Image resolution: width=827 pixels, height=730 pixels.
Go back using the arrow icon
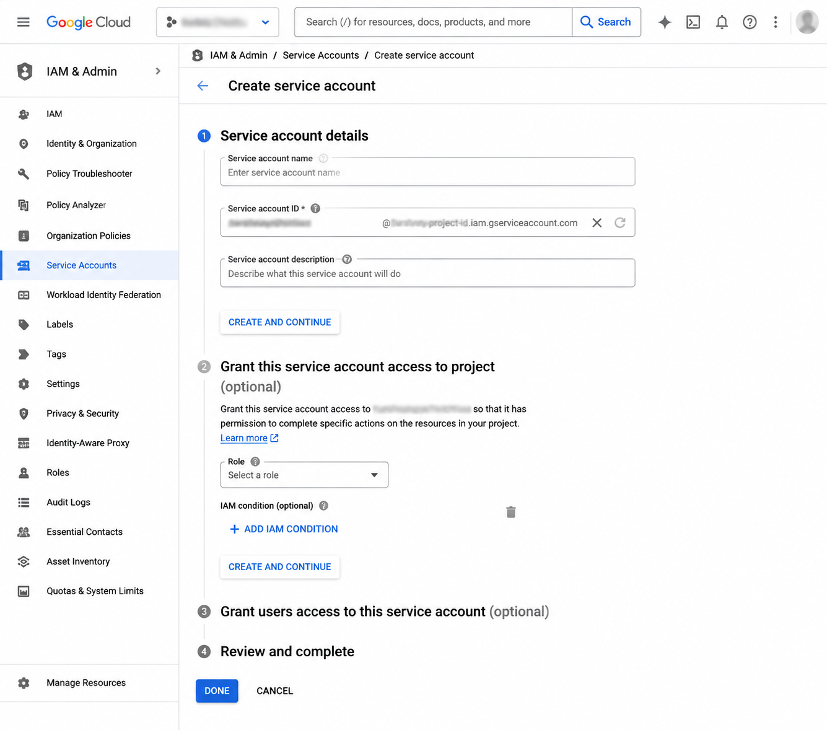203,86
